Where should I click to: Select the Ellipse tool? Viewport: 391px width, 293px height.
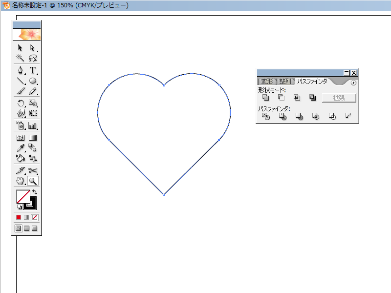(32, 80)
